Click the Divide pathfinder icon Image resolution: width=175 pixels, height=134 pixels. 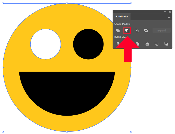(x=118, y=43)
